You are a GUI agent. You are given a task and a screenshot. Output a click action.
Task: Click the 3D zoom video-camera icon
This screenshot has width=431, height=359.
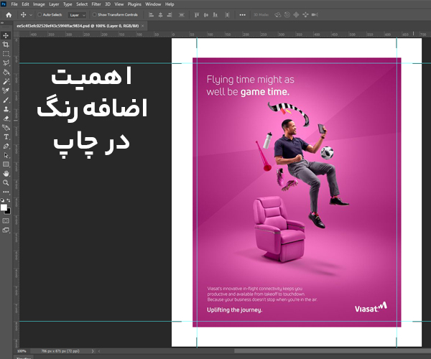(x=315, y=15)
